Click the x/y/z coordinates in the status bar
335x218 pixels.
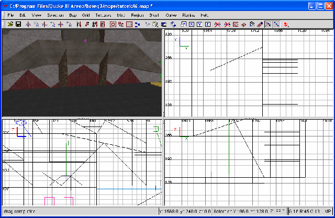tap(185, 211)
